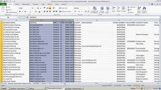Viewport: 161px width, 90px height.
Task: Decrease font size with Shrink Font
Action: pyautogui.click(x=41, y=8)
